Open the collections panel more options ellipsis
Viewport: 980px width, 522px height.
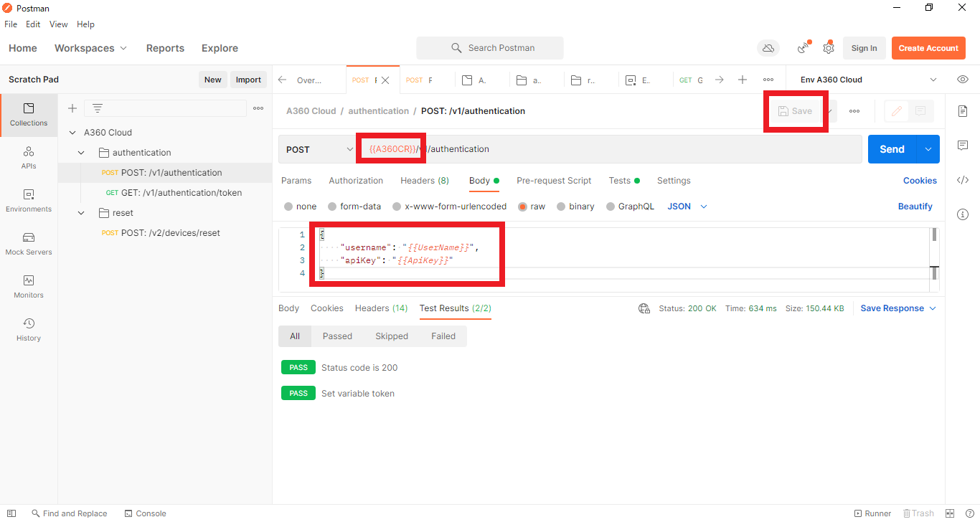click(x=258, y=108)
